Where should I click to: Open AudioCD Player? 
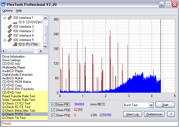(13, 71)
